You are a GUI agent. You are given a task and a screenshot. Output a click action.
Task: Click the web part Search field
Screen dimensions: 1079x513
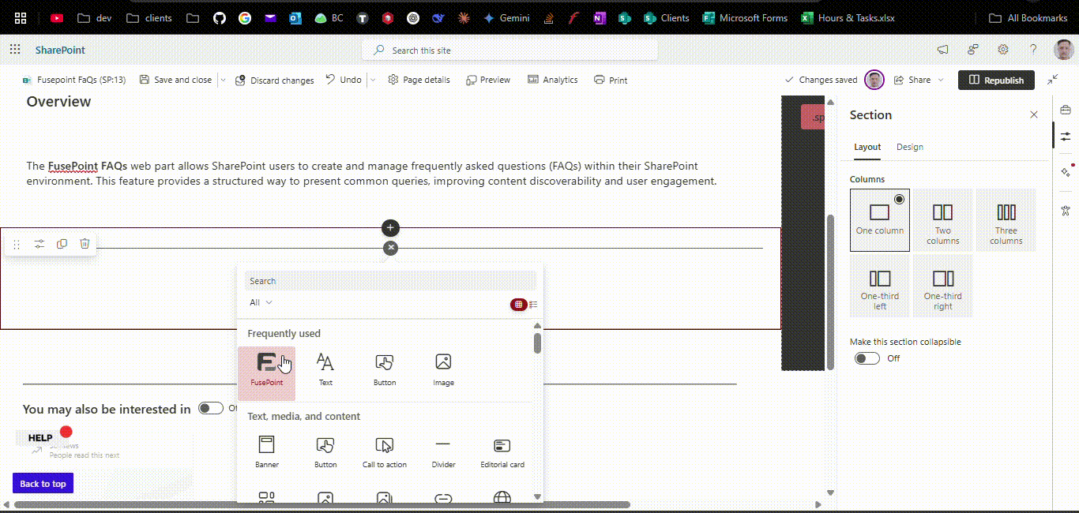[390, 281]
